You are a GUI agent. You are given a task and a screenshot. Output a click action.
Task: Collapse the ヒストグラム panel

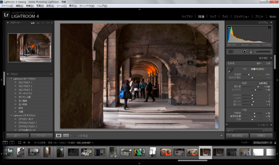tap(271, 23)
